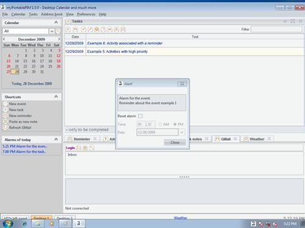
Task: Click the icon right after the Login label
Action: point(78,148)
